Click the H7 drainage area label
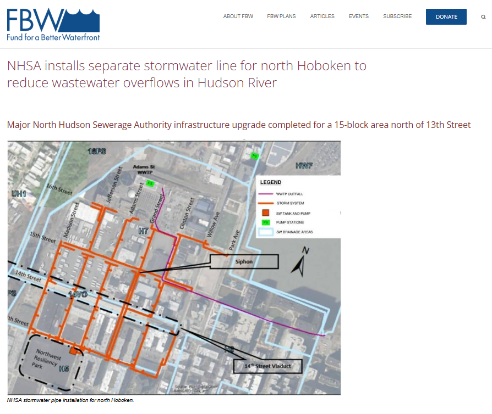Viewport: 492px width, 414px height. pyautogui.click(x=144, y=231)
